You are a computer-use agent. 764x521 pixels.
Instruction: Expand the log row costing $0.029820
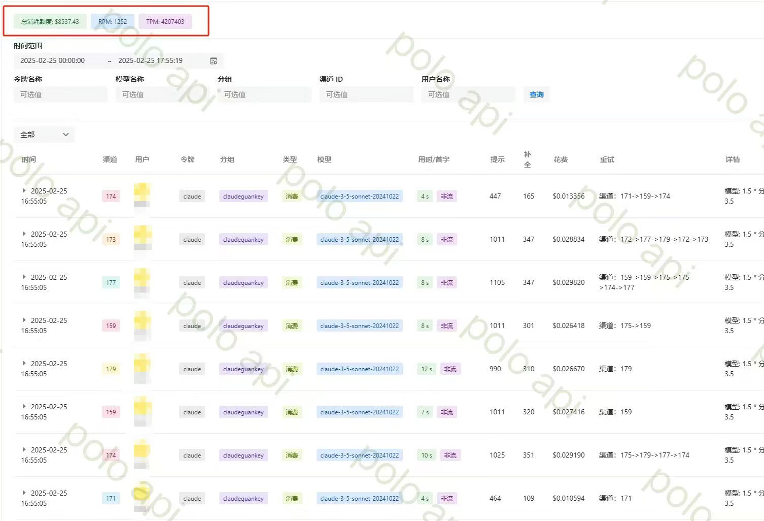click(24, 277)
